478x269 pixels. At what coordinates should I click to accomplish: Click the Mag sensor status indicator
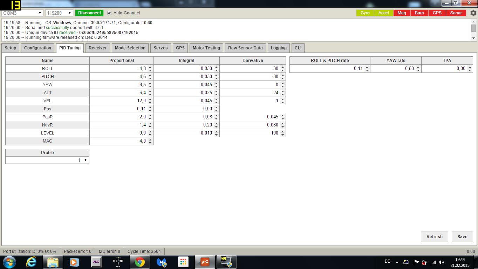402,13
